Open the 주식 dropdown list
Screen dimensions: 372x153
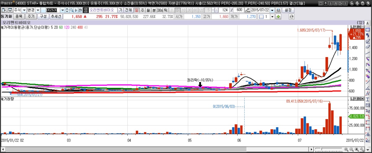click(24, 10)
